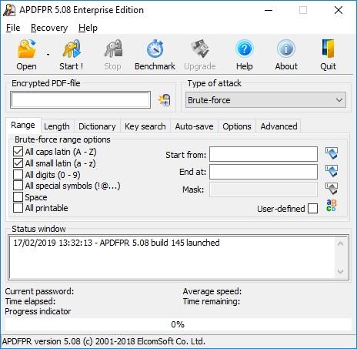Switch to the Auto-save tab
The image size is (357, 349).
click(x=194, y=126)
